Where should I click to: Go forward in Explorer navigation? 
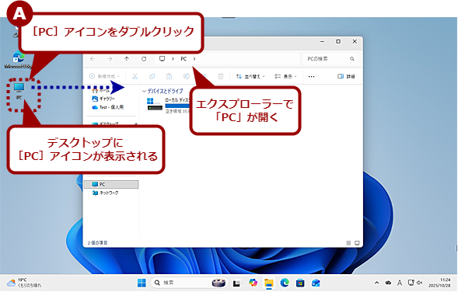click(110, 59)
